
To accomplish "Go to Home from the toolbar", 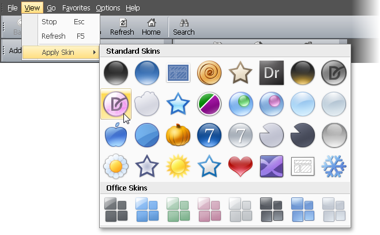I will tap(151, 27).
